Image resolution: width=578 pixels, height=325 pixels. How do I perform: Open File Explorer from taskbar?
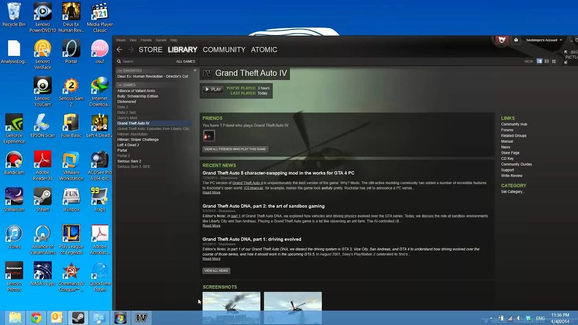point(15,318)
